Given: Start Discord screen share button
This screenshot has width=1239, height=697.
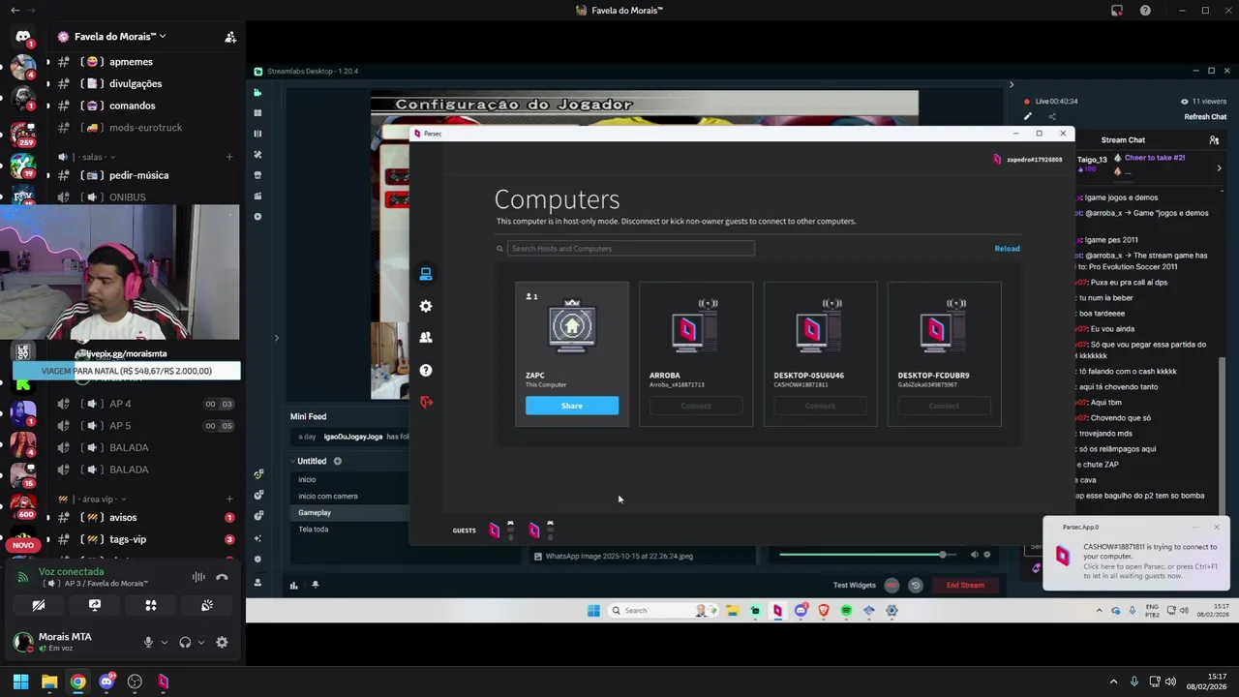Looking at the screenshot, I should (x=95, y=606).
